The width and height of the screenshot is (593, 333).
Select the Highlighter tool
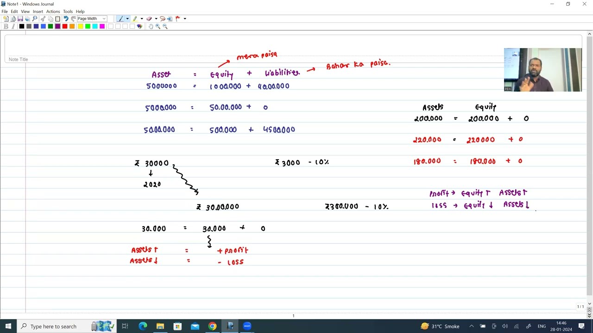(134, 18)
